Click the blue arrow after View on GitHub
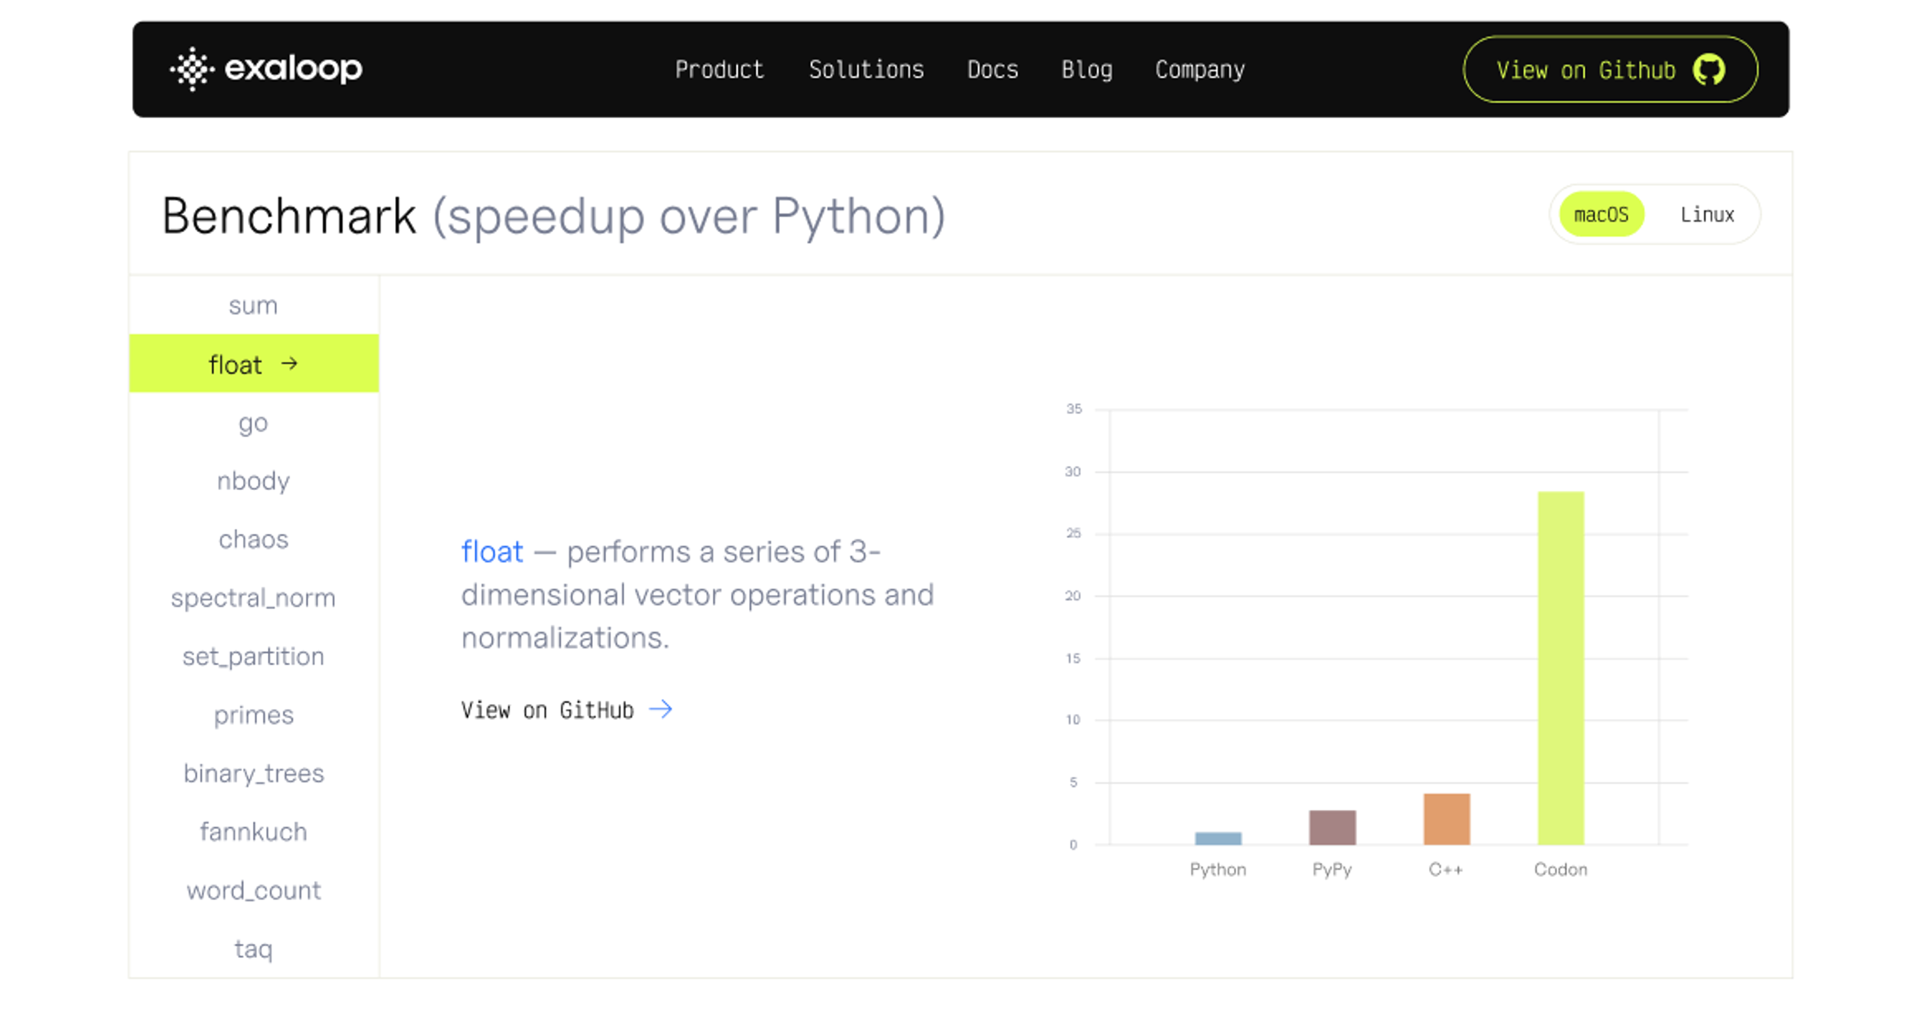 [660, 709]
